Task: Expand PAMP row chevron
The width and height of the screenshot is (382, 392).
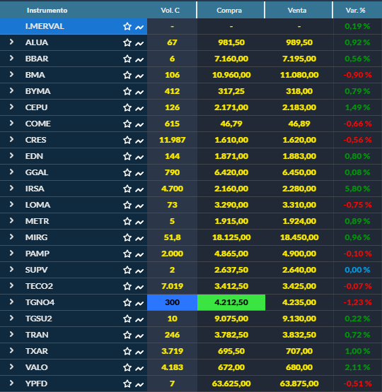Action: [11, 253]
